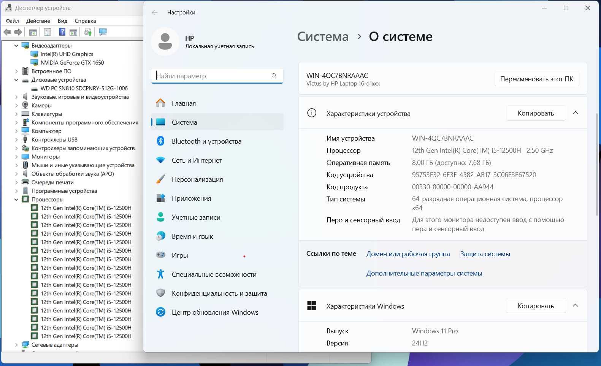Click the globe clock icon of Время и язык
Screen dimensions: 601x366
click(x=160, y=236)
